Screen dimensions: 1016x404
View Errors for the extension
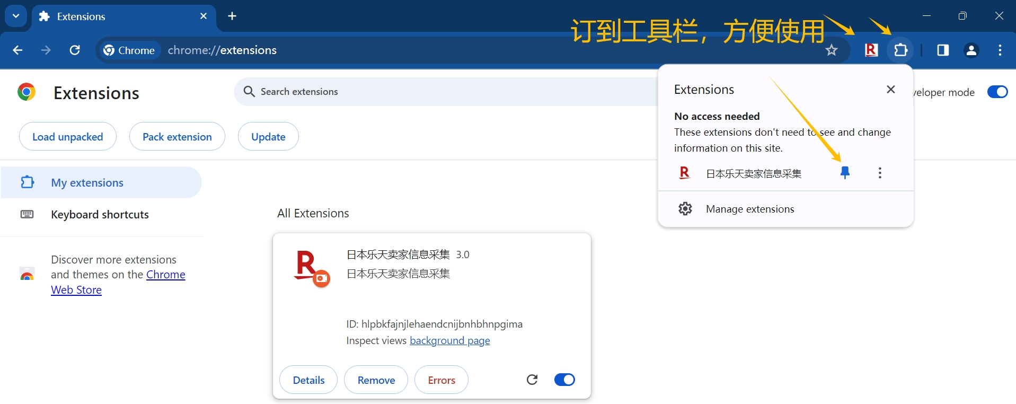[x=441, y=380]
